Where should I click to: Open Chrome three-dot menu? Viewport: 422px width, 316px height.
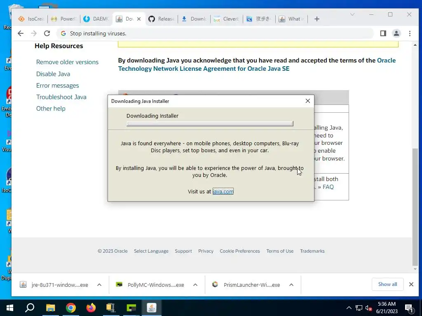410,33
